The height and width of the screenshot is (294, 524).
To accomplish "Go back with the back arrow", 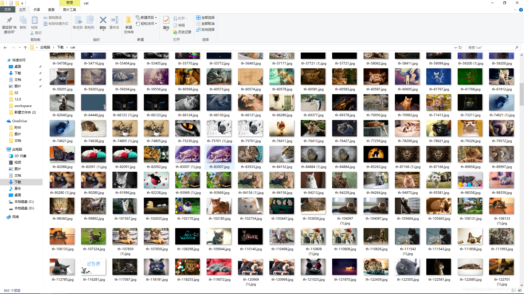I will click(x=5, y=47).
